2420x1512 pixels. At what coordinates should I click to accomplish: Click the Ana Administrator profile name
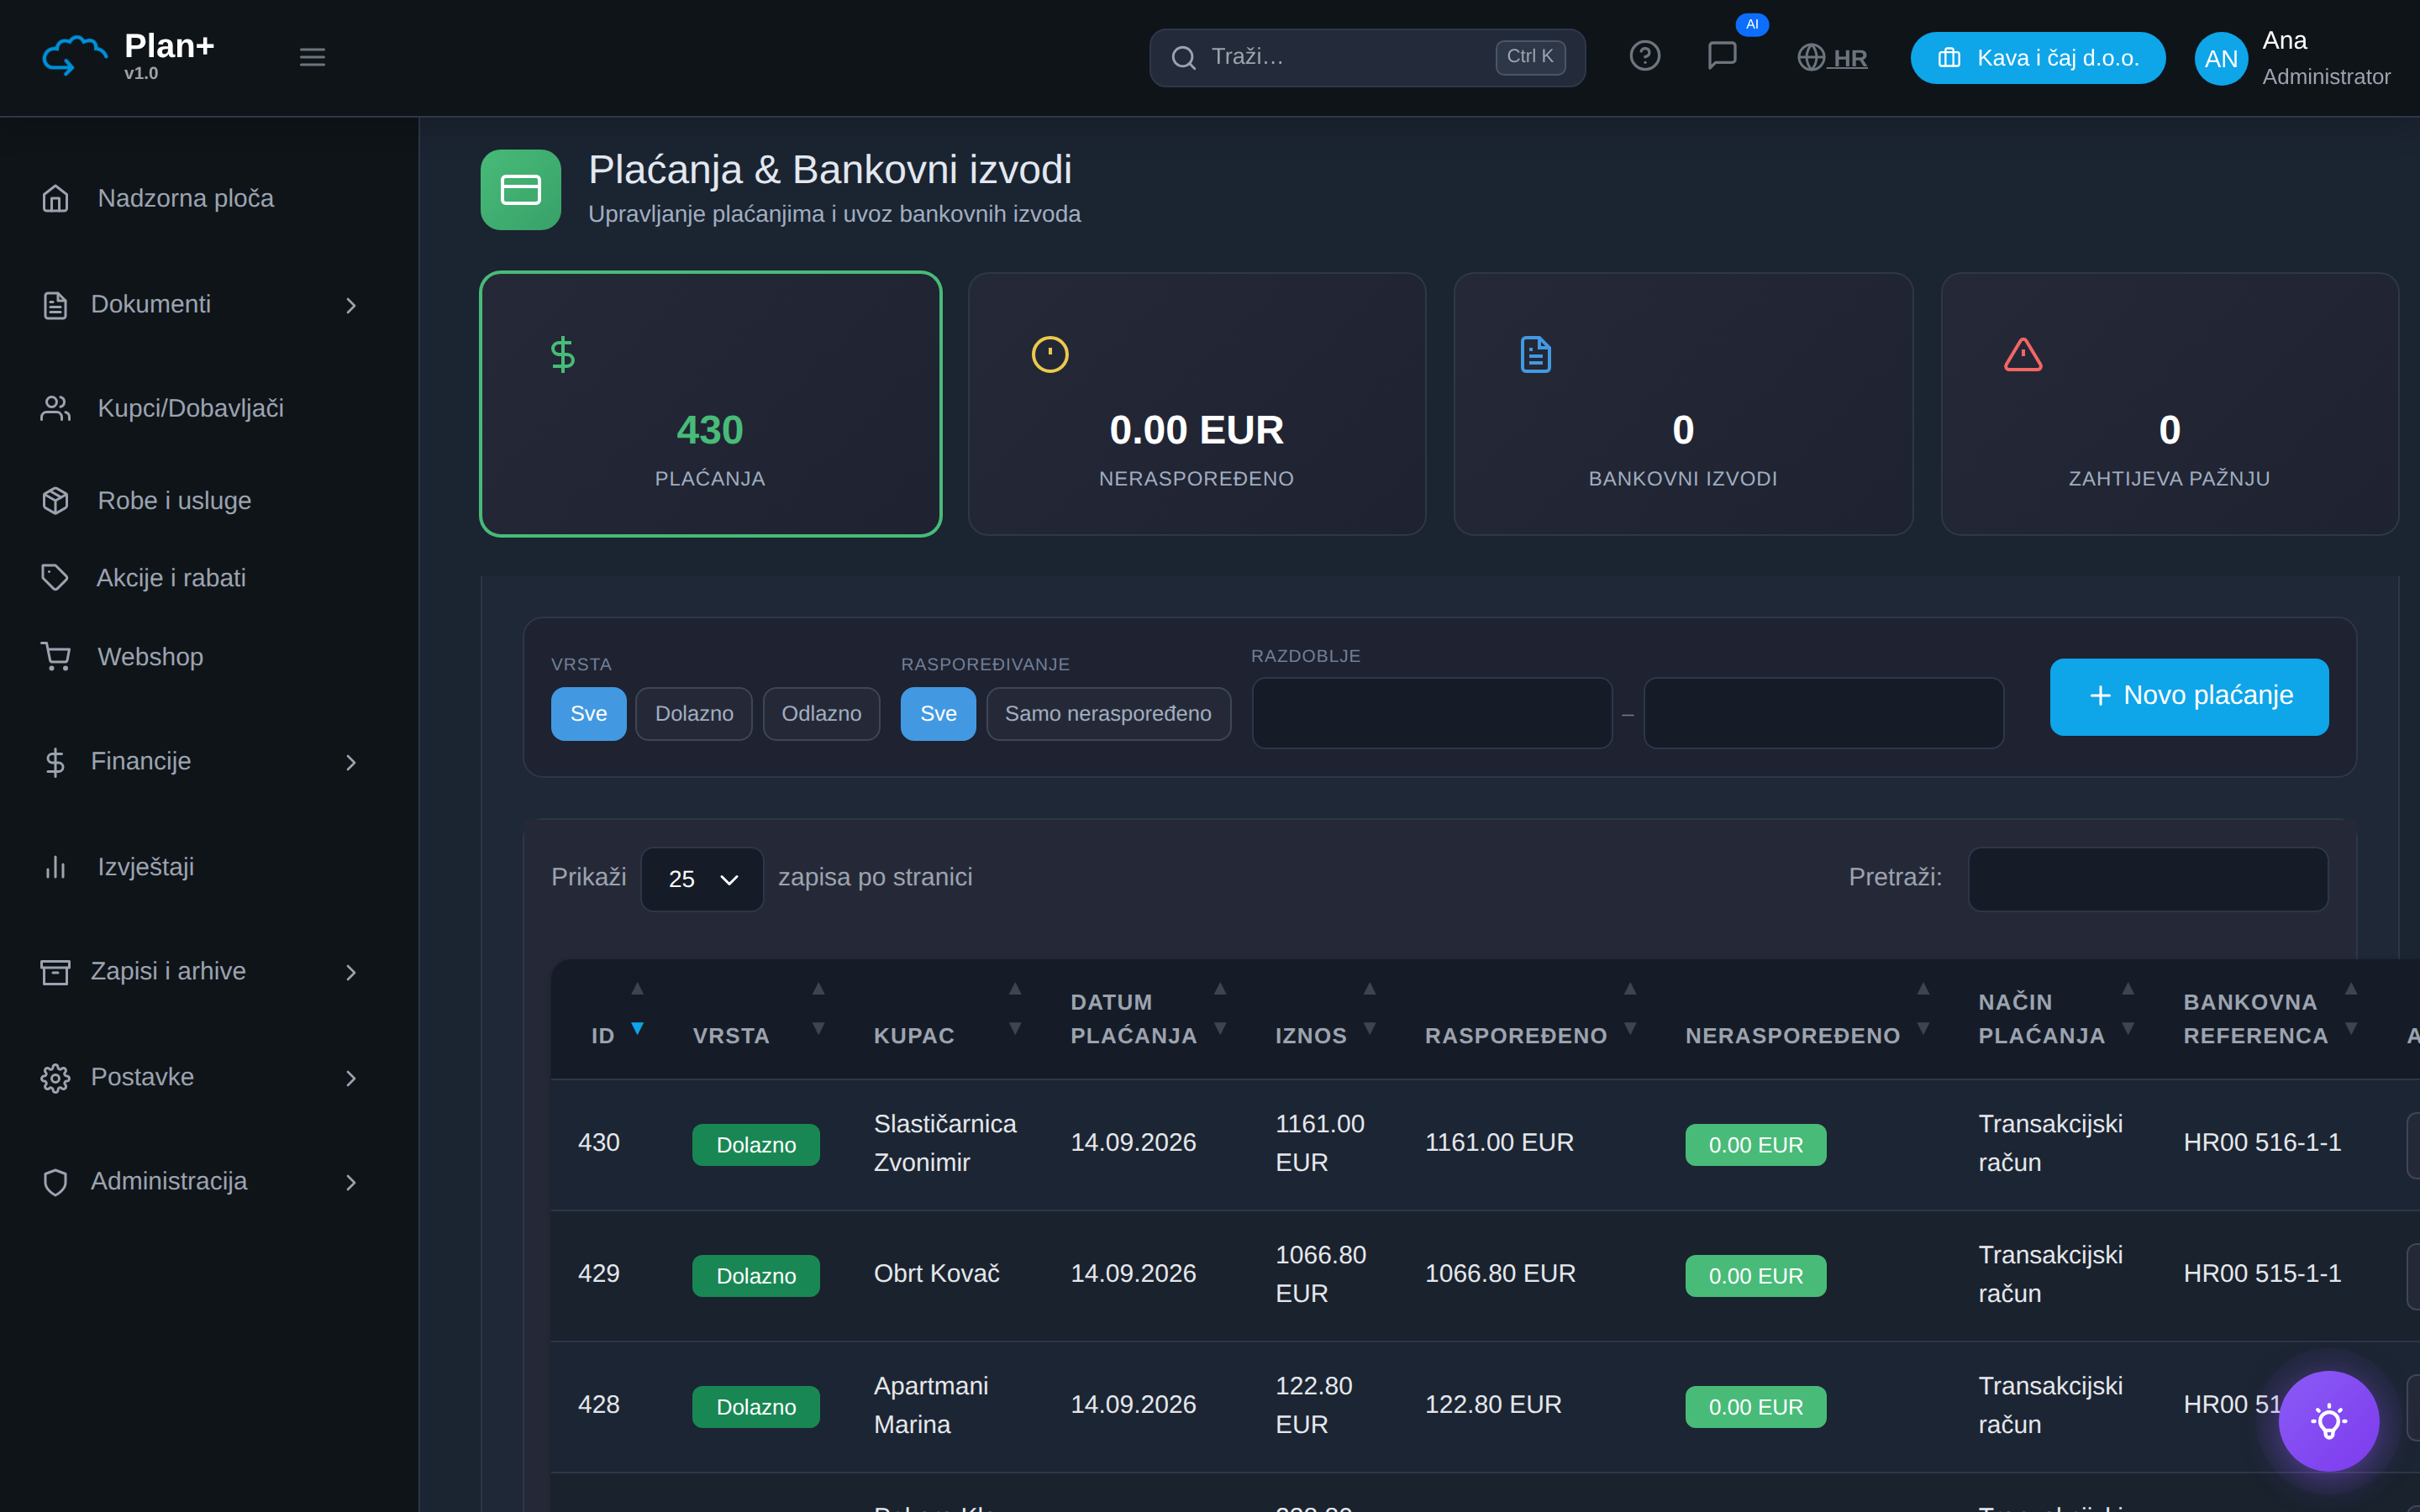pos(2326,58)
